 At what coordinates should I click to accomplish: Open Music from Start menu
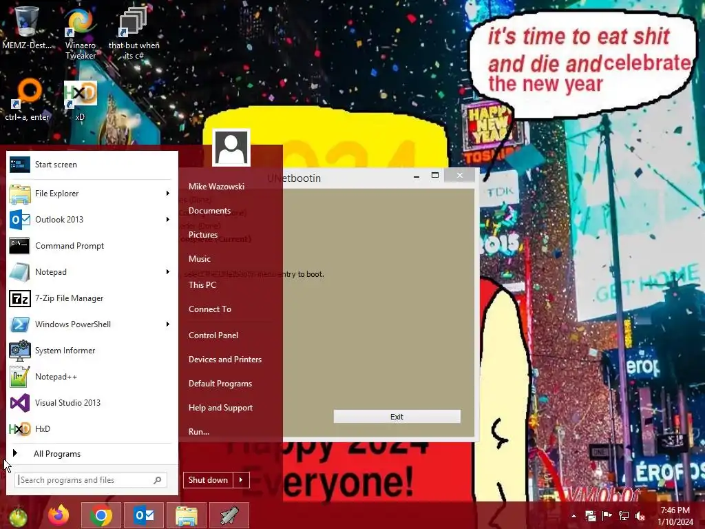pyautogui.click(x=200, y=259)
